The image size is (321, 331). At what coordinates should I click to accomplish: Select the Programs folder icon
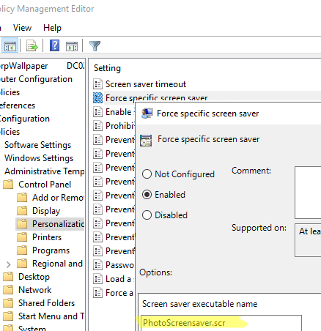(22, 250)
